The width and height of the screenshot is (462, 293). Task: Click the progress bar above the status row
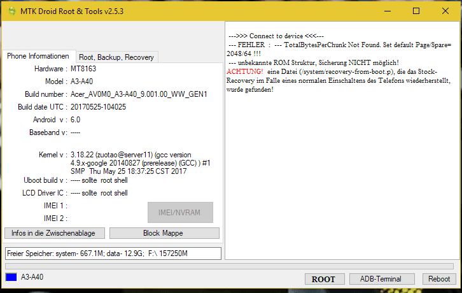[x=229, y=266]
